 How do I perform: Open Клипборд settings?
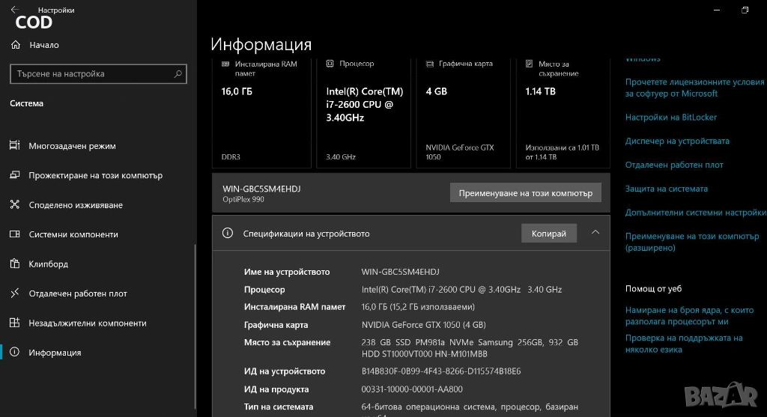click(x=49, y=264)
